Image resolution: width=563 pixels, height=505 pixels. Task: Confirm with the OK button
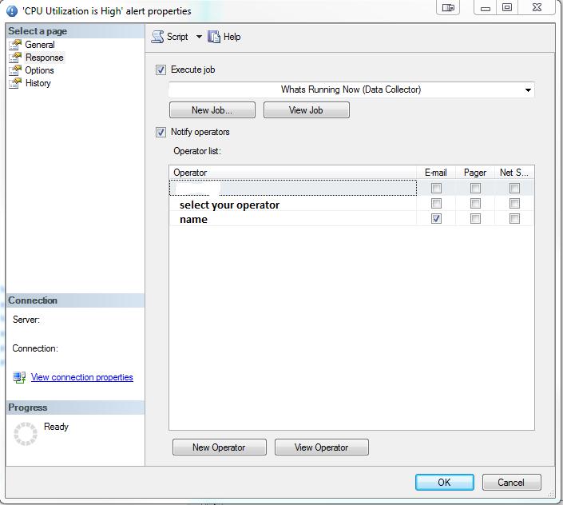445,482
